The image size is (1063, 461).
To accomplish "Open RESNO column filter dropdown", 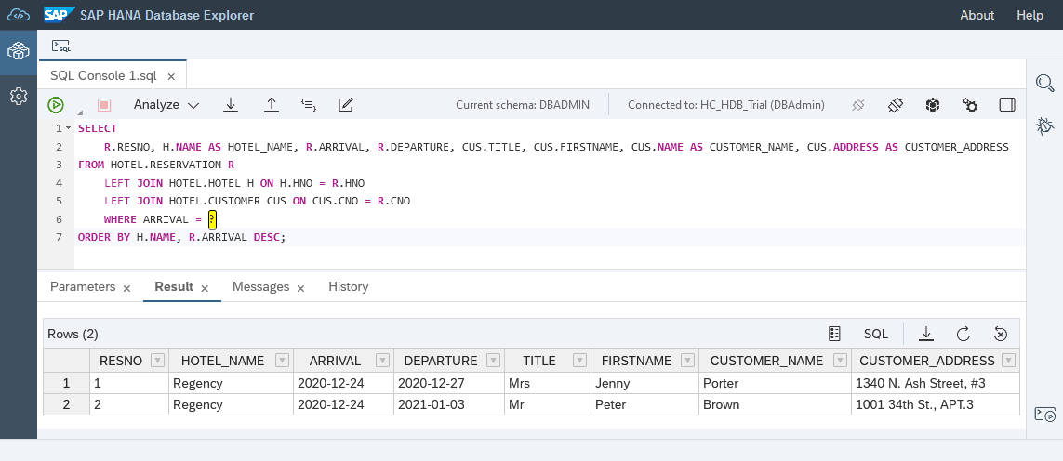I will tap(157, 361).
